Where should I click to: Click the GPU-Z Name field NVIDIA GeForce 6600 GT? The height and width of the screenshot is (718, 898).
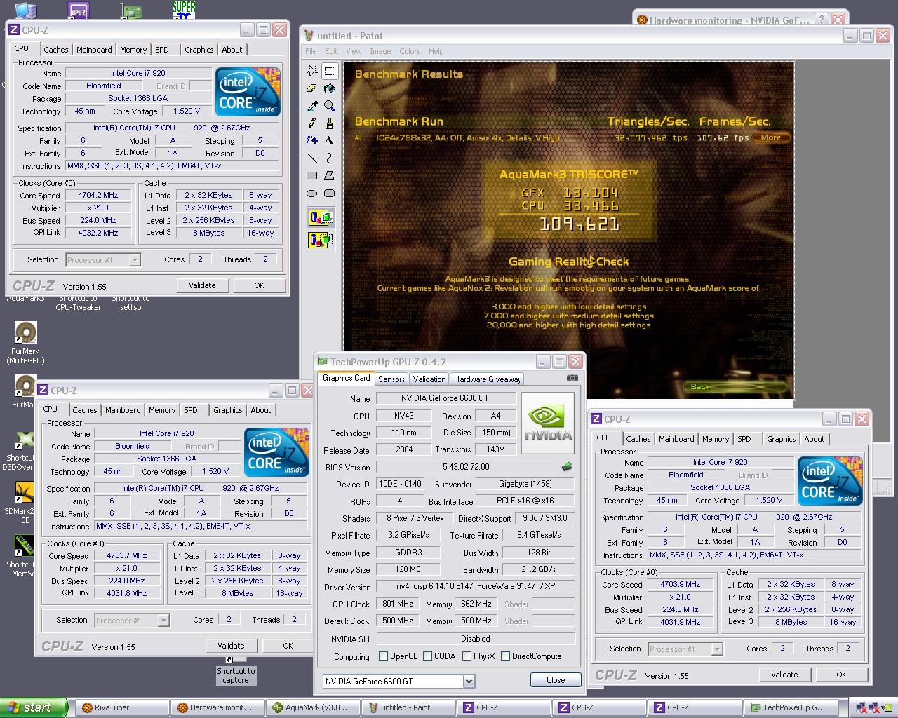(x=445, y=398)
